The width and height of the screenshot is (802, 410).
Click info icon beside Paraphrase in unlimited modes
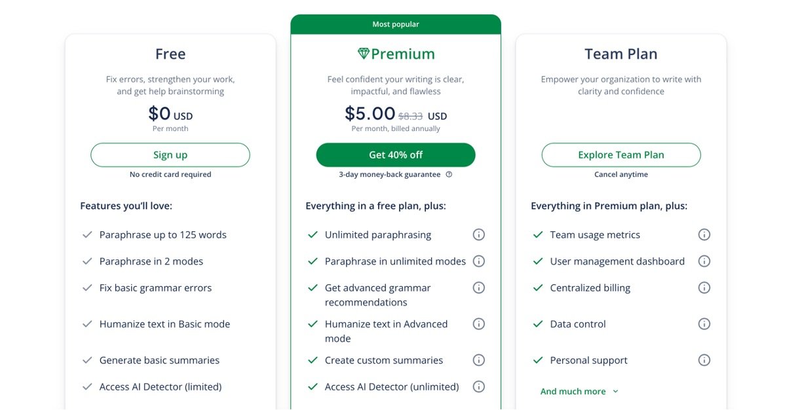479,261
